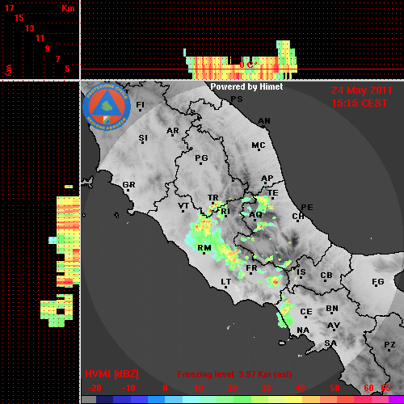The width and height of the screenshot is (404, 404).
Task: Click the -20 dBZ value on the scale
Action: click(x=95, y=388)
